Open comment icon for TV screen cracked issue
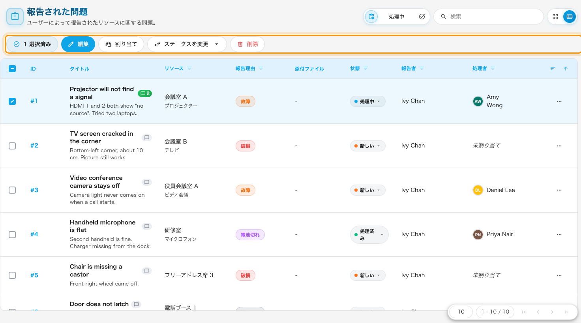 click(147, 138)
